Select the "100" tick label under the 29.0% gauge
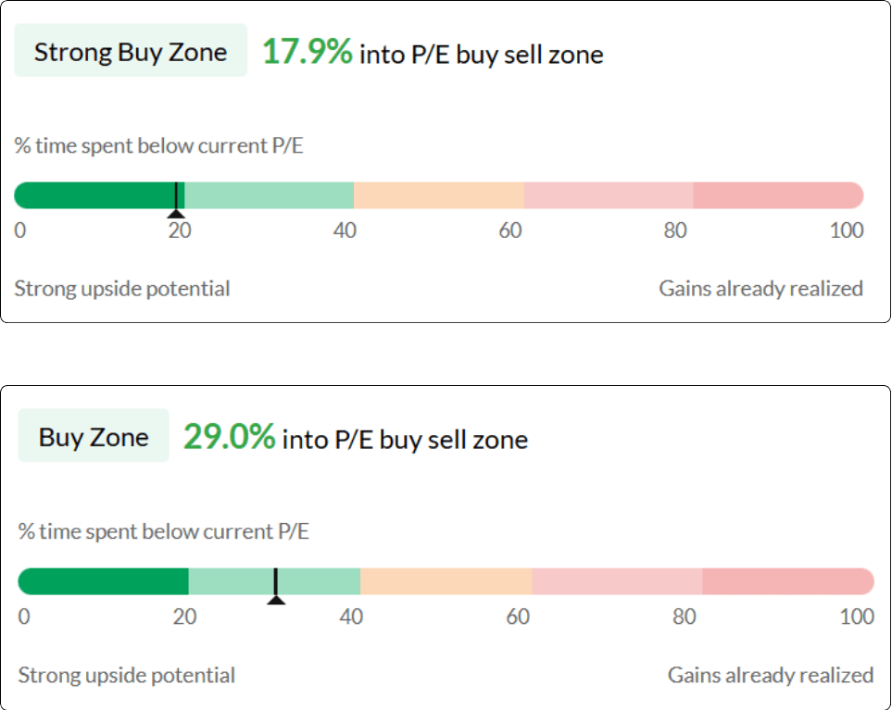892x710 pixels. (856, 616)
